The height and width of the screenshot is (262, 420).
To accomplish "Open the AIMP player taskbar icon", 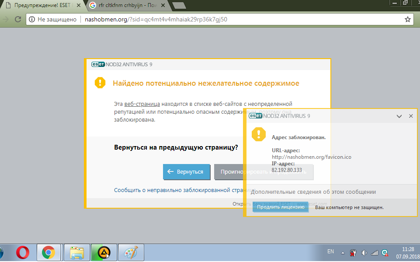I will coord(104,252).
